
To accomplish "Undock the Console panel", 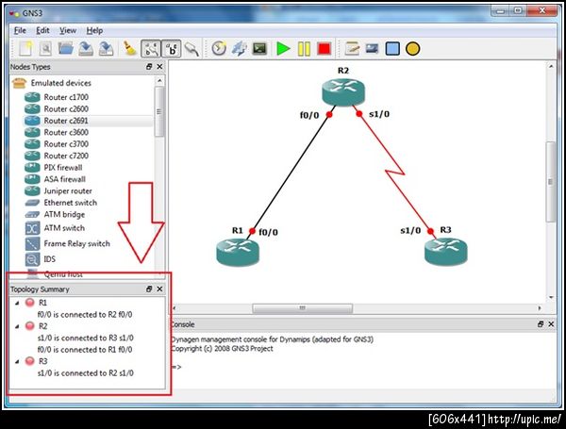I will 541,324.
